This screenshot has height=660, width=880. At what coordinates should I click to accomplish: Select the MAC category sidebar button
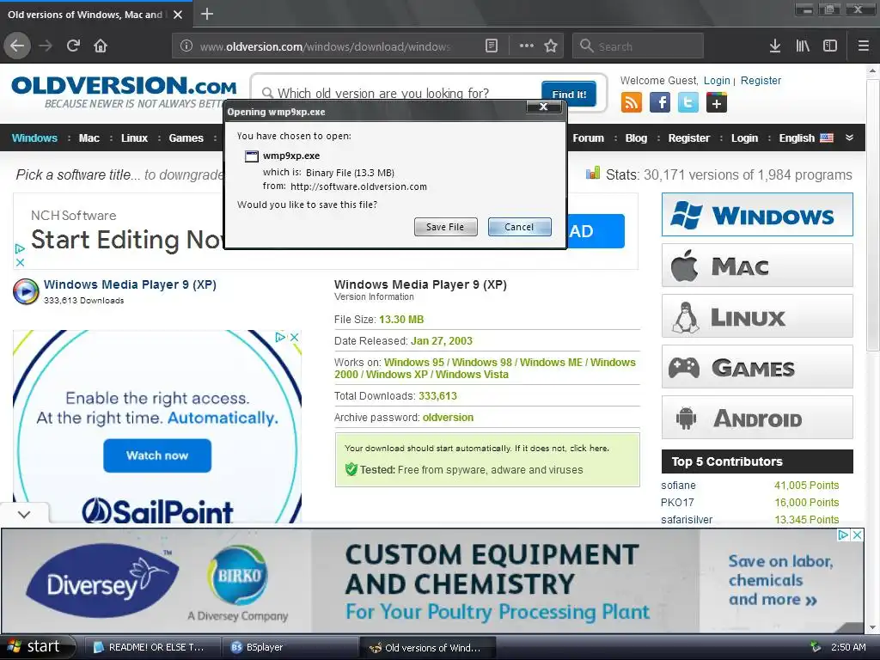(757, 265)
